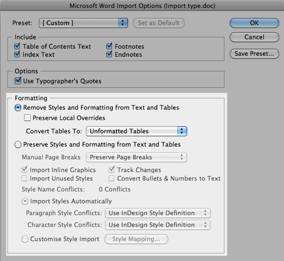
Task: Click the 'Style Name Conflicts:' label
Action: [x=53, y=189]
